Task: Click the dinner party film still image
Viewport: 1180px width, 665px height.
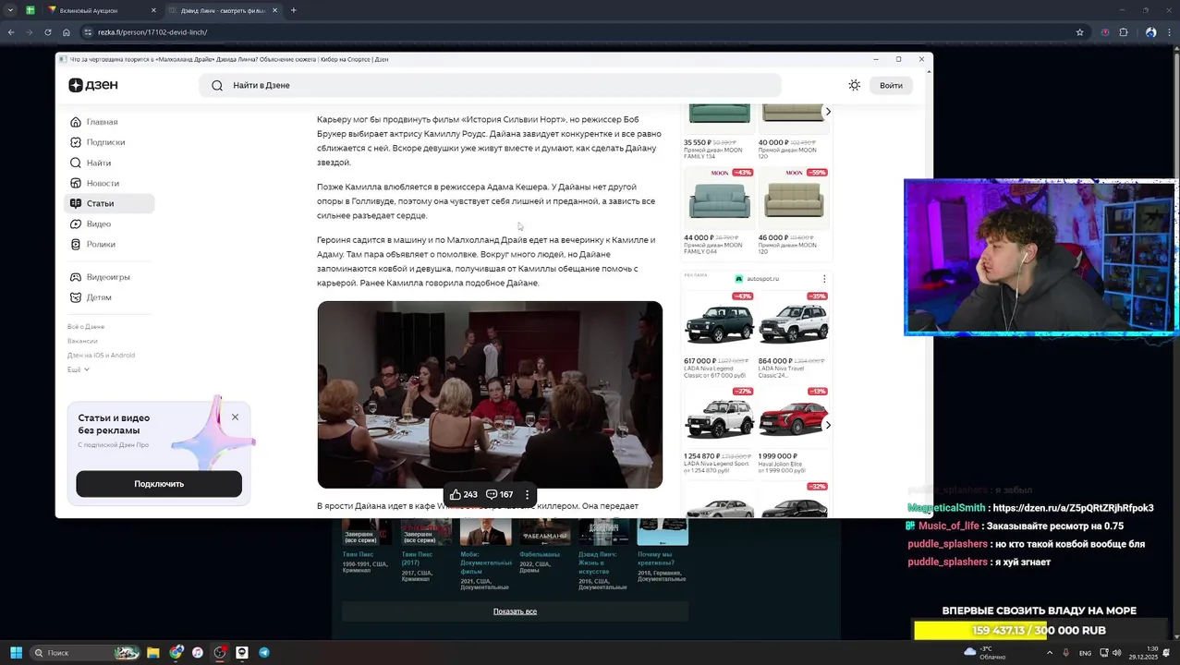Action: [490, 394]
